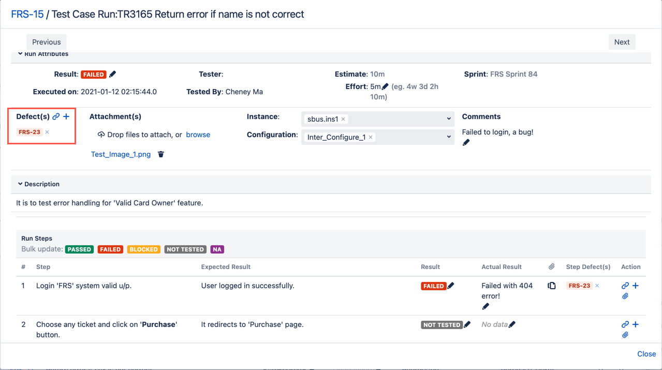Click the paperclip icon in step 1 Action
662x370 pixels.
point(625,297)
